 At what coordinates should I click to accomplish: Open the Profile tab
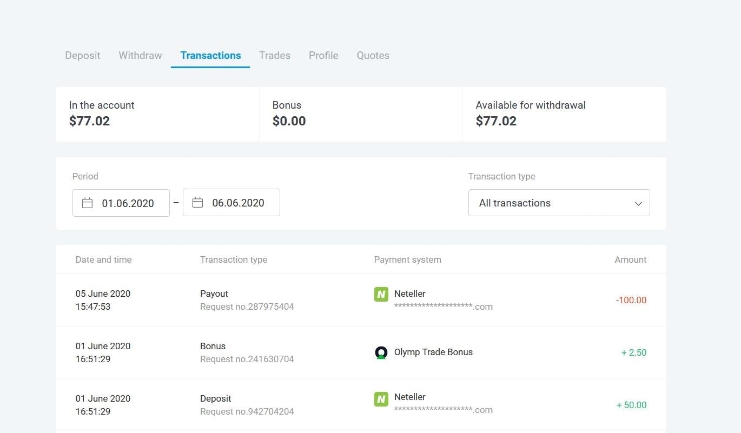323,55
